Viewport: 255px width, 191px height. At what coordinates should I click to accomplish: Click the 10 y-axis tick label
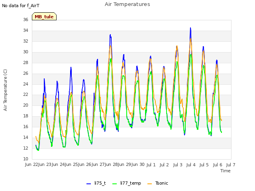(x=25, y=159)
